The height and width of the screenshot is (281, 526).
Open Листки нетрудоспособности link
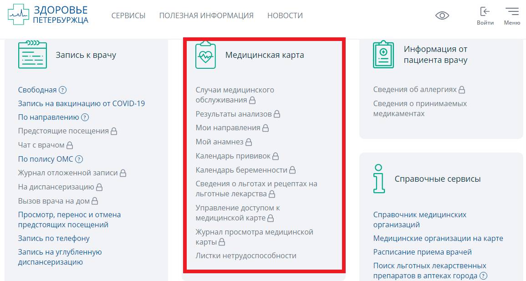(246, 255)
